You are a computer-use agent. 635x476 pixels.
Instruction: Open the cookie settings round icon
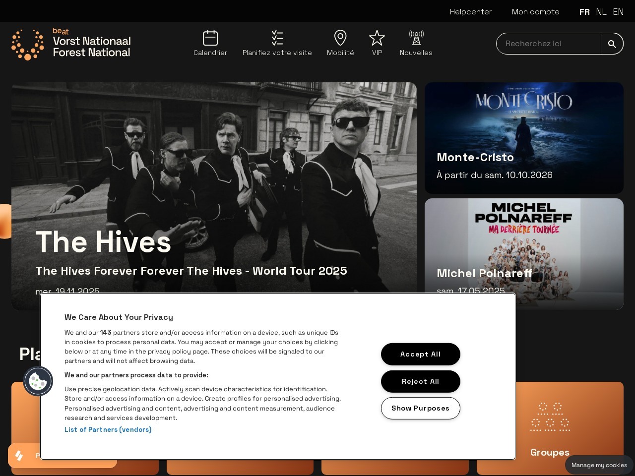tap(38, 381)
